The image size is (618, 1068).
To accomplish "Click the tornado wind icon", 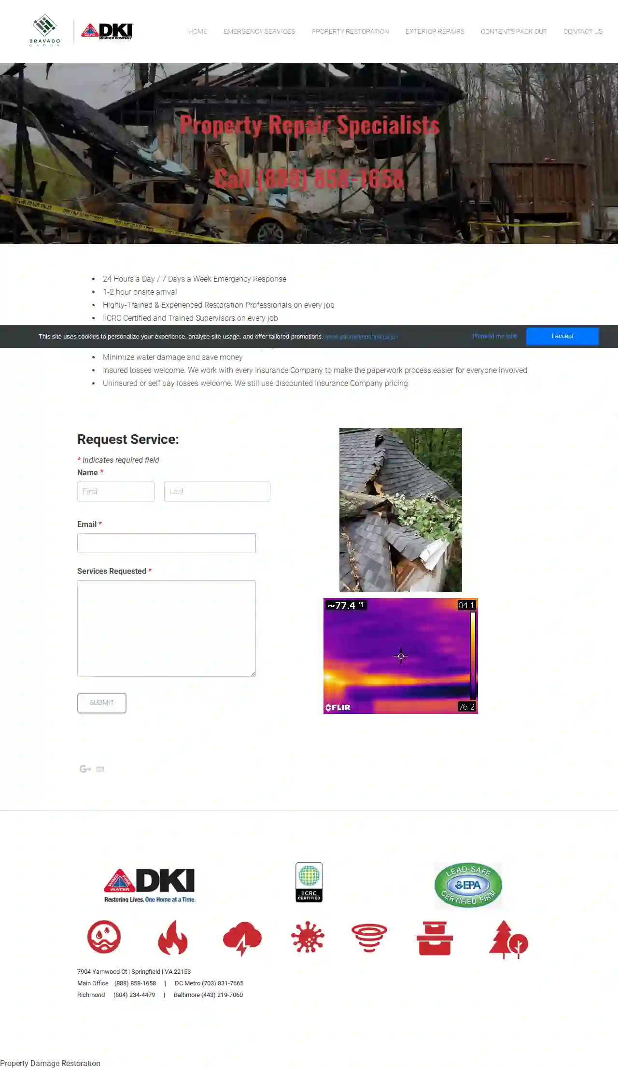I will point(369,938).
